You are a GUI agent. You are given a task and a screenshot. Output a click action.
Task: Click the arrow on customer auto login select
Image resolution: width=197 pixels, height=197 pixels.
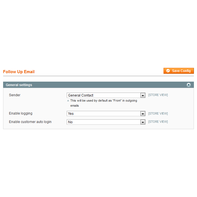(x=143, y=122)
